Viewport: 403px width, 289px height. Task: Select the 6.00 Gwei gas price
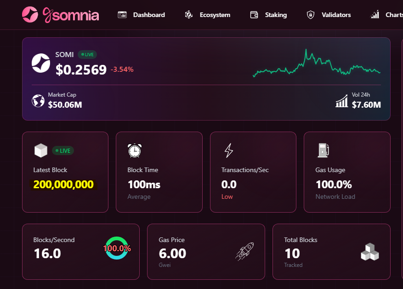pyautogui.click(x=172, y=254)
